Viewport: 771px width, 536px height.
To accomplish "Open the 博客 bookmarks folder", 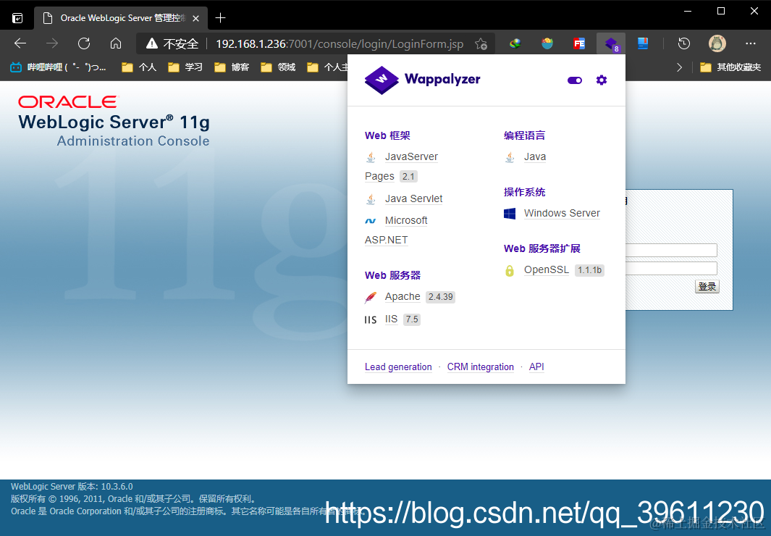I will click(x=232, y=67).
